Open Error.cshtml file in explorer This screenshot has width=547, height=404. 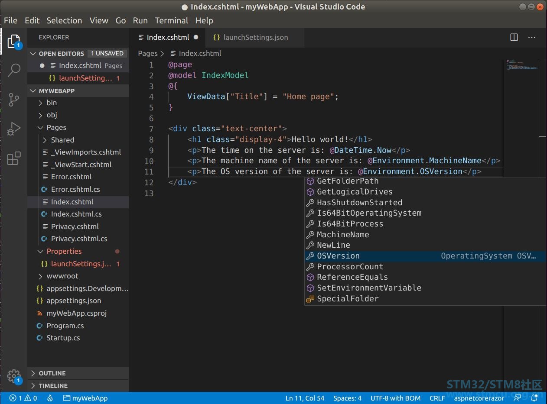pyautogui.click(x=78, y=177)
